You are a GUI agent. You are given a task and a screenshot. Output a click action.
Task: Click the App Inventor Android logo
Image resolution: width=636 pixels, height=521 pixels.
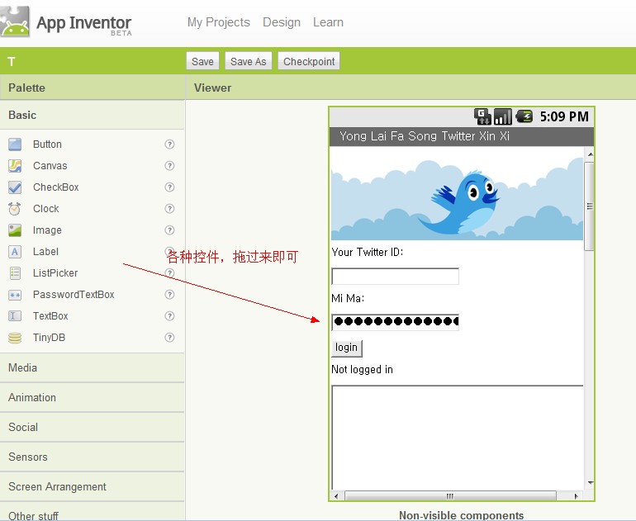pos(15,22)
